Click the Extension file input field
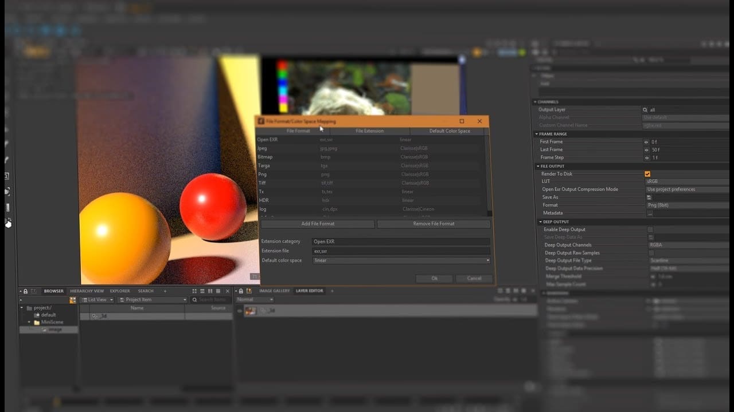This screenshot has width=734, height=412. click(401, 251)
